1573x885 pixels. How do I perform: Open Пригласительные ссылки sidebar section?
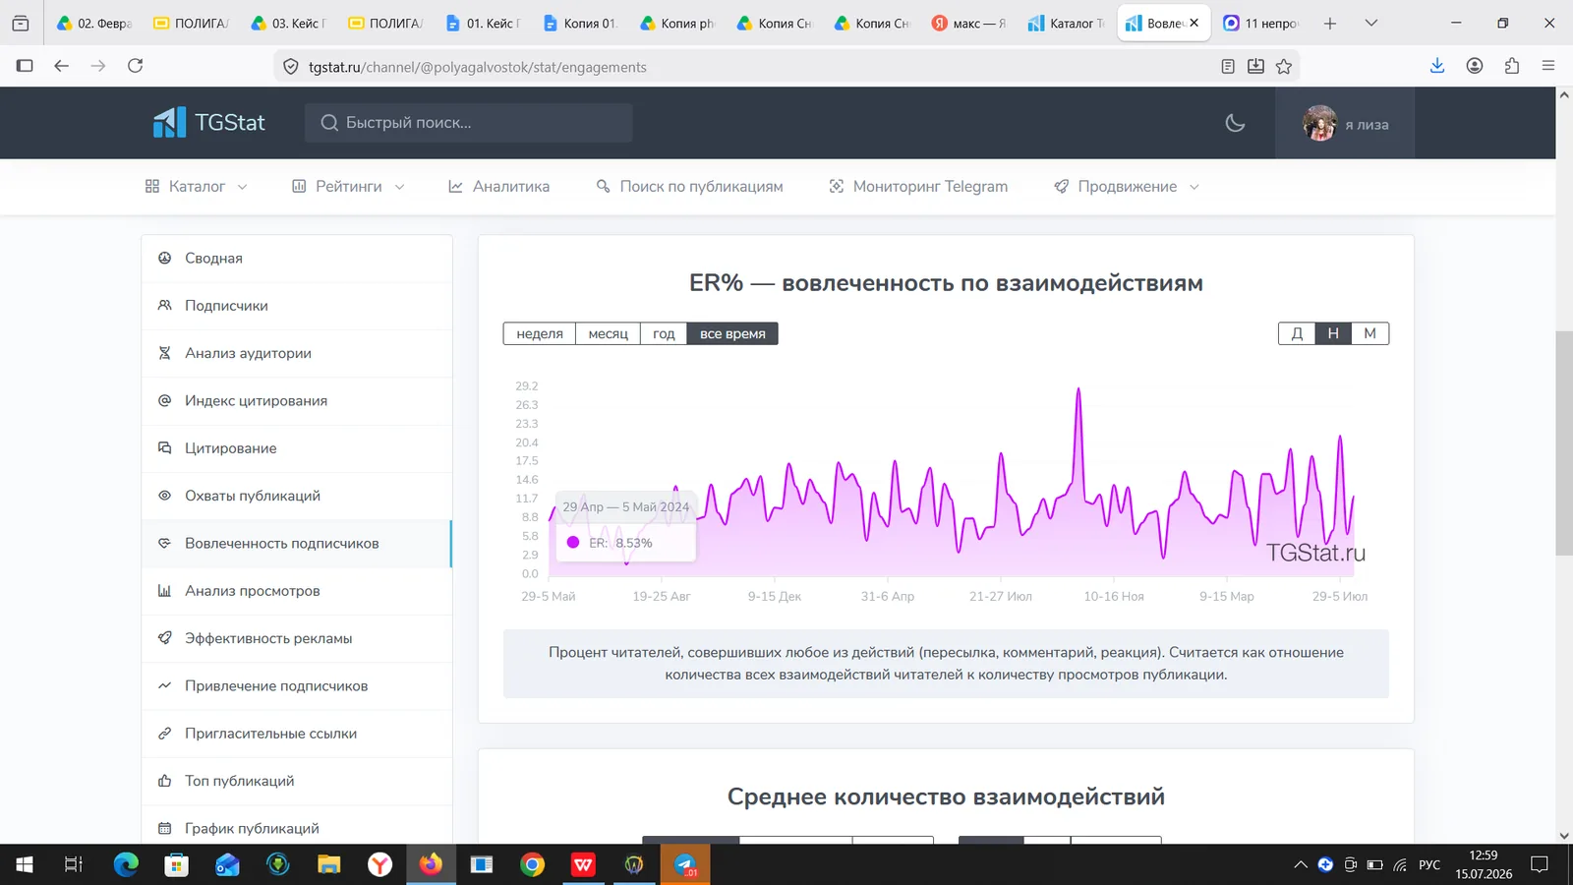click(297, 734)
